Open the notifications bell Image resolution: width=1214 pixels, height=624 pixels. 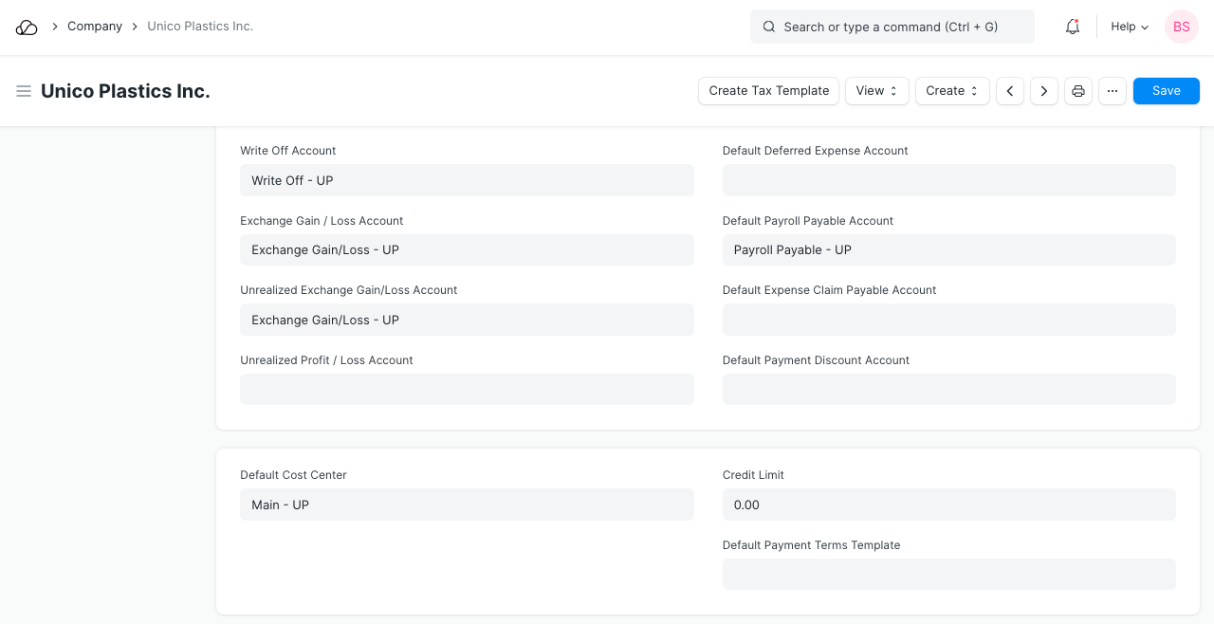[x=1073, y=28]
